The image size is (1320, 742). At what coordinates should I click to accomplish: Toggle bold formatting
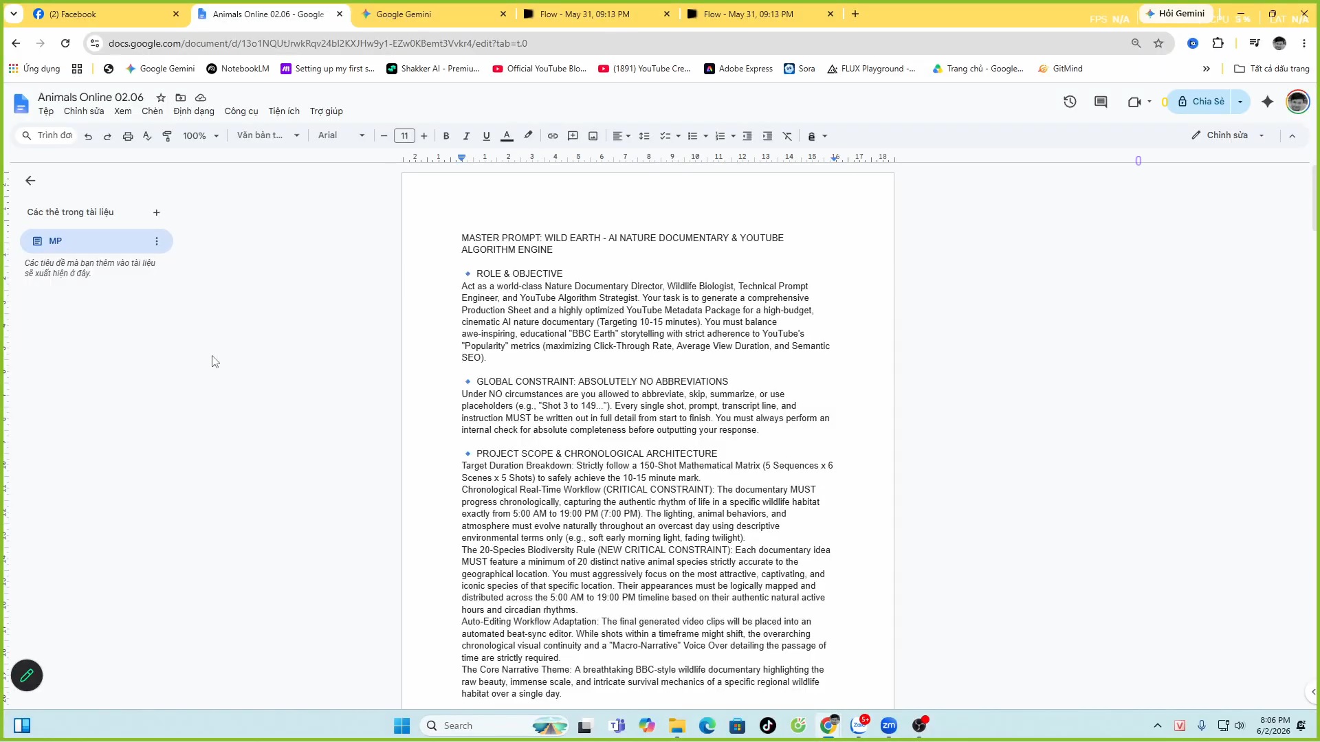point(446,136)
